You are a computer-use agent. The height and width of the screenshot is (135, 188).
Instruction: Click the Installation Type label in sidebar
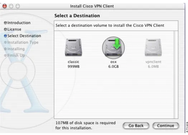pyautogui.click(x=23, y=42)
